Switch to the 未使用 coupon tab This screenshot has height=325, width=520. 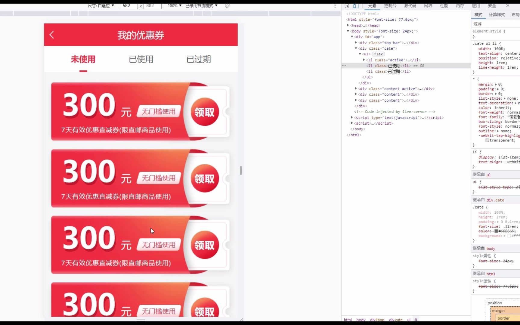tap(83, 59)
